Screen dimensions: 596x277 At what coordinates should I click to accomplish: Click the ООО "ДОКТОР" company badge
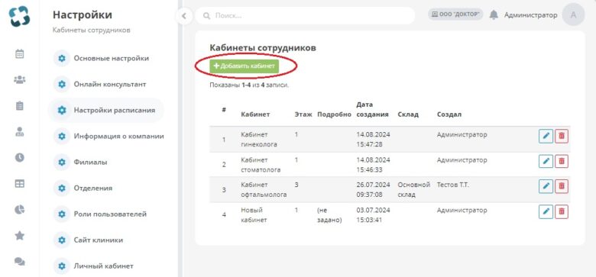(x=455, y=14)
